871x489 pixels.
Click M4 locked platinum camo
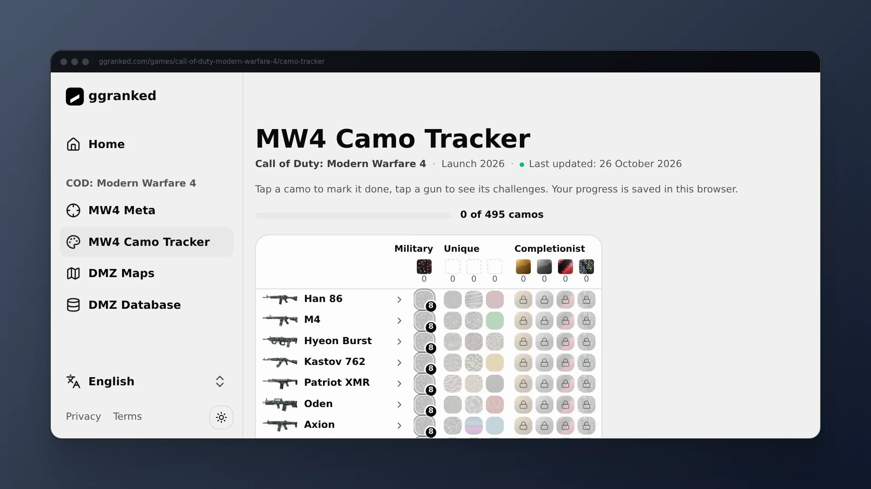[544, 321]
